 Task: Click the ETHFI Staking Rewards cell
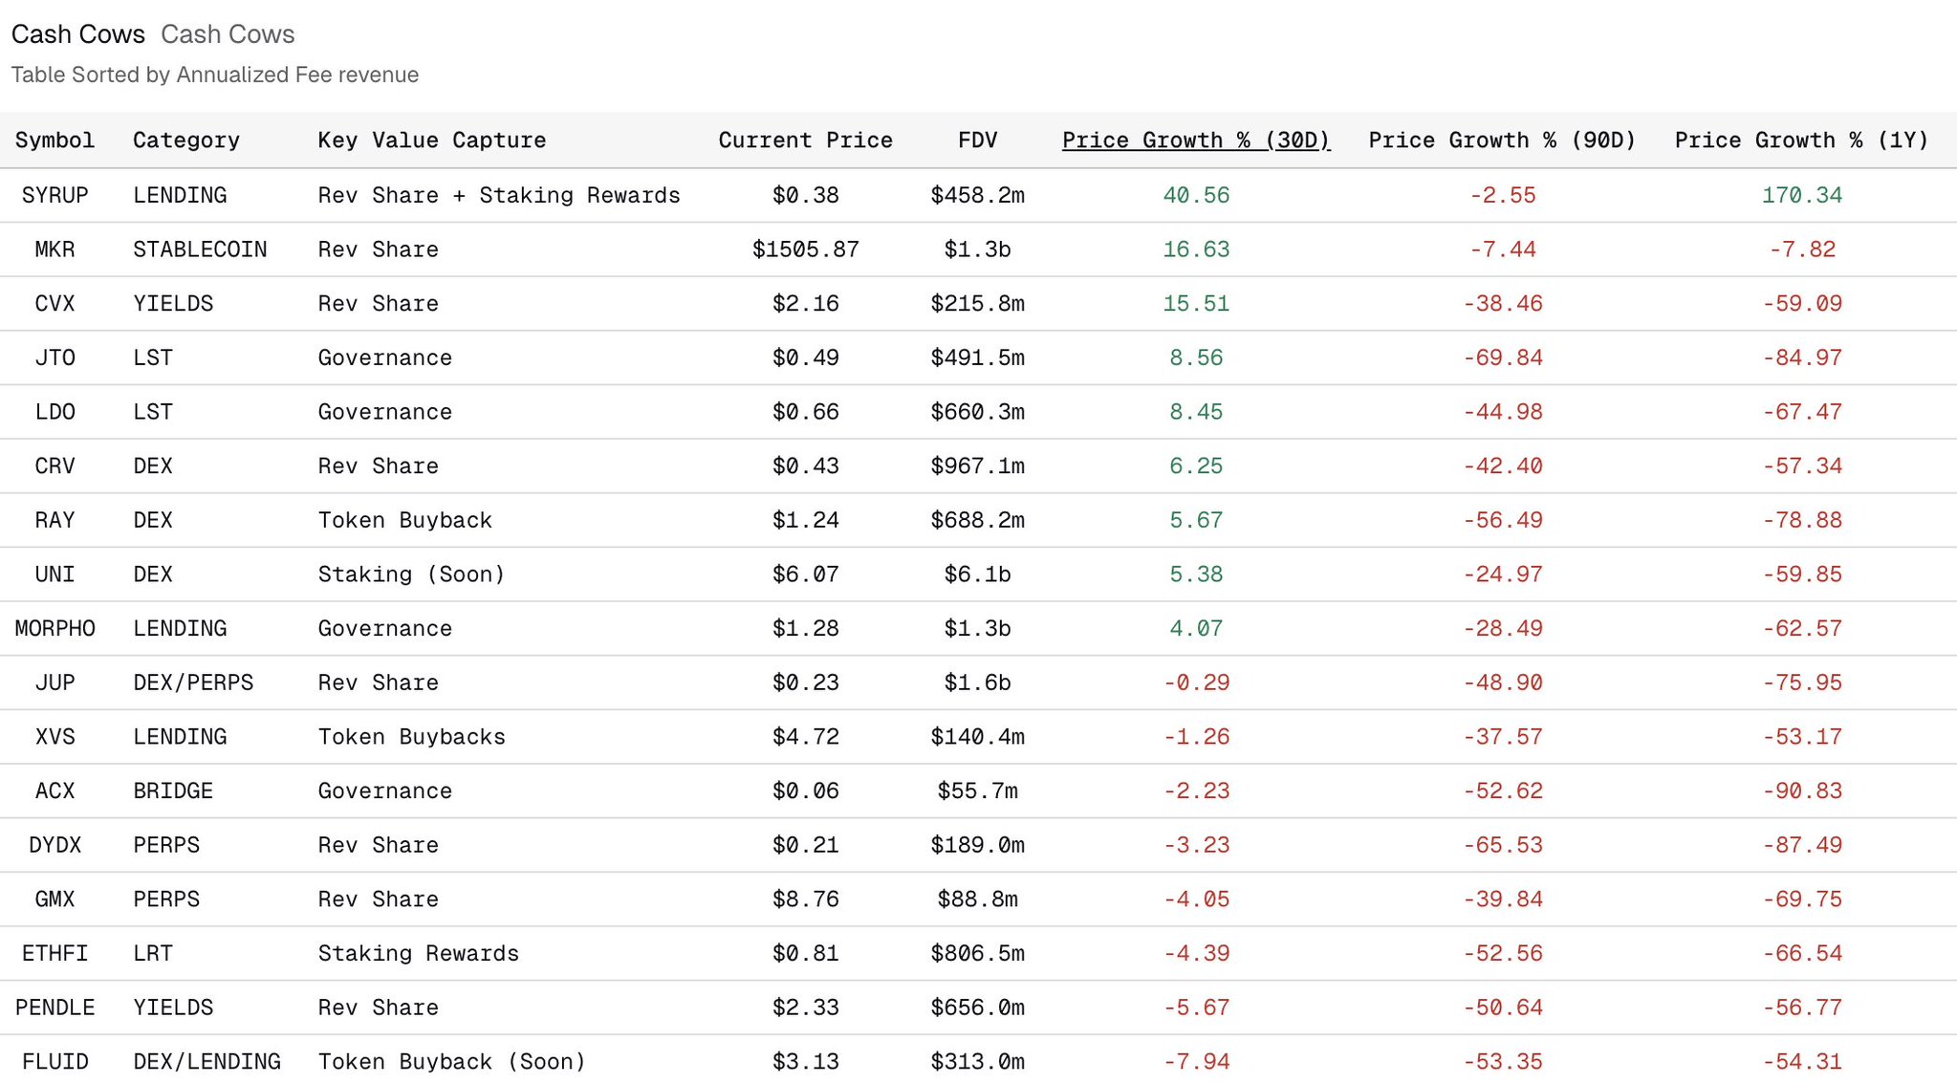pos(418,954)
